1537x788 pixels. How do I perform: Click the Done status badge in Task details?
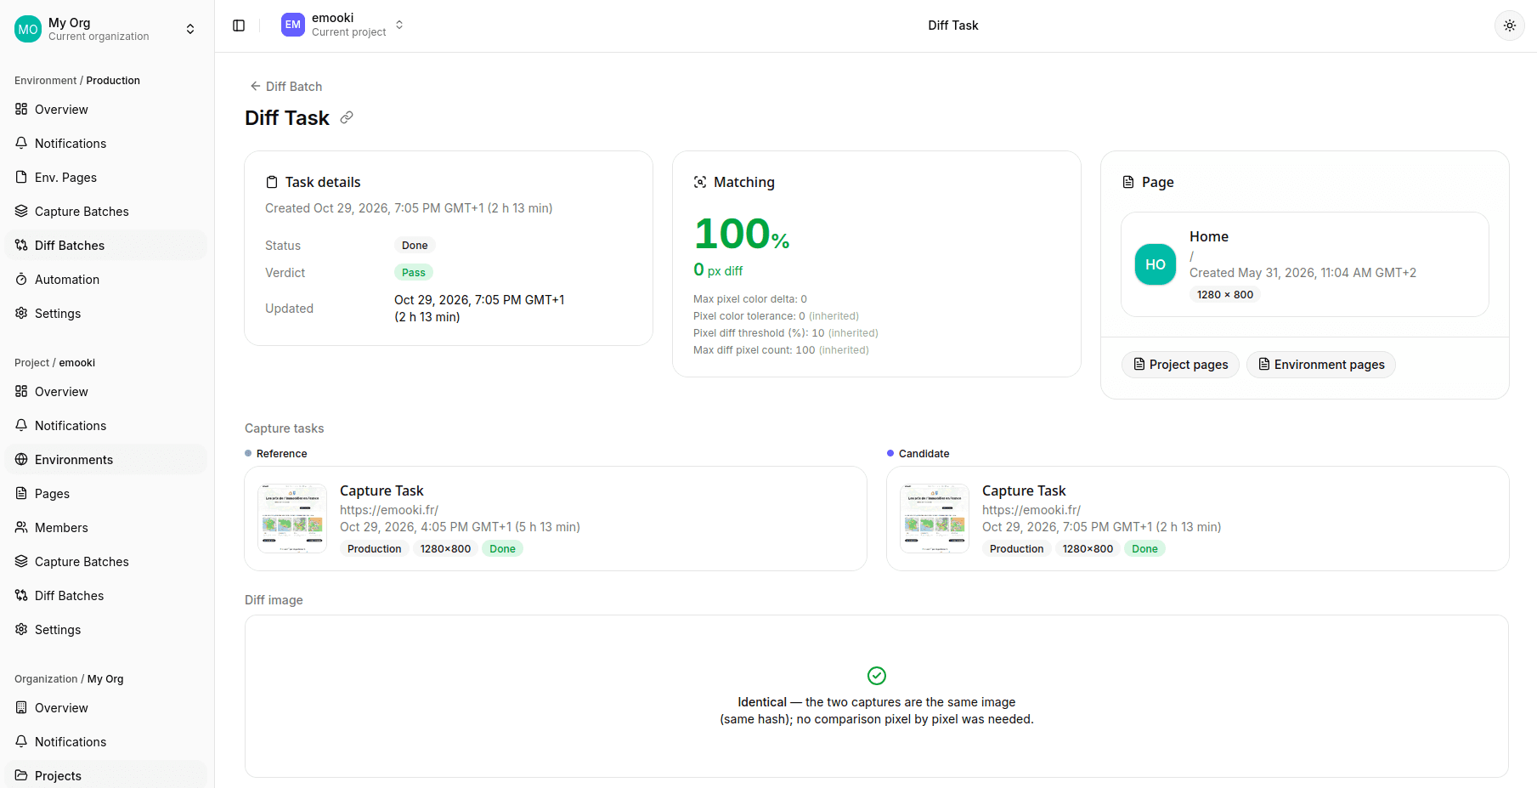415,246
